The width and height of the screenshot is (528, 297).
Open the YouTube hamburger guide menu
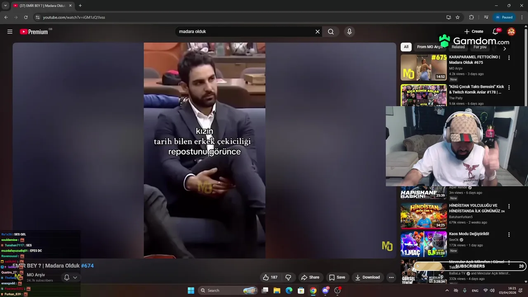(x=10, y=32)
